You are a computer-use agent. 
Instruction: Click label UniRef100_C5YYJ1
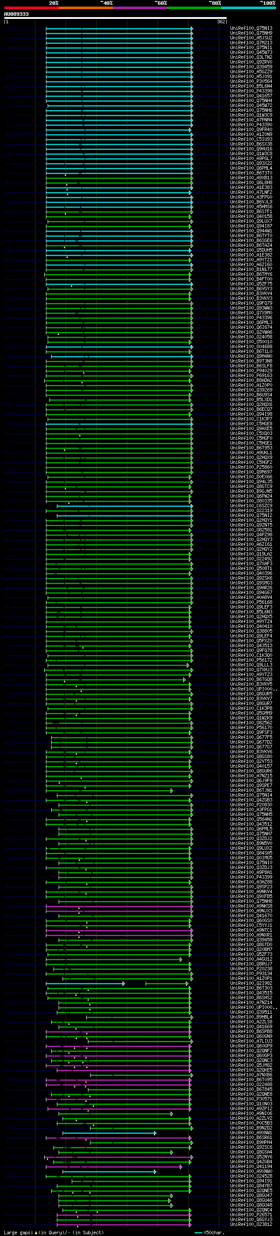click(x=251, y=925)
